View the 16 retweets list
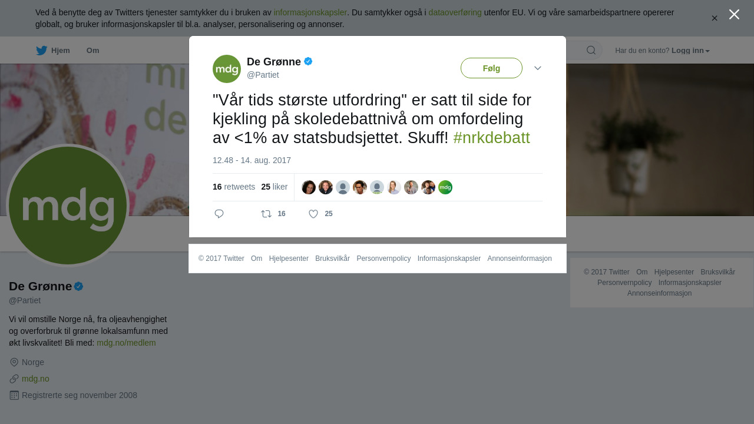This screenshot has width=754, height=424. pyautogui.click(x=234, y=187)
